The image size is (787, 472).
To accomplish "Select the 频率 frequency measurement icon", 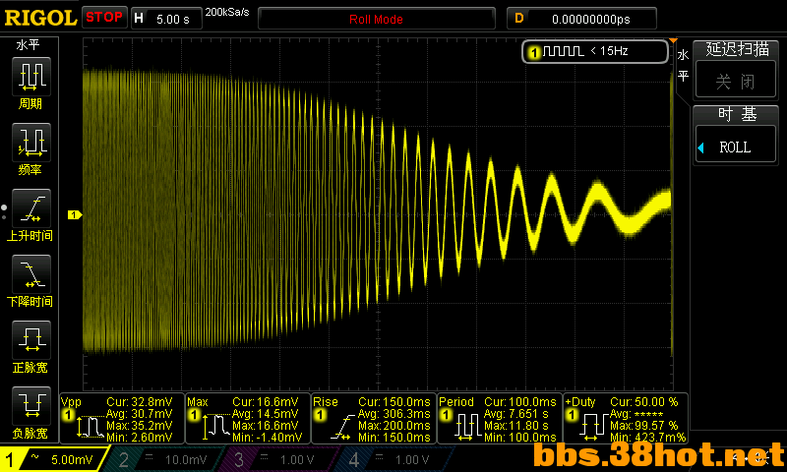I will click(x=31, y=142).
